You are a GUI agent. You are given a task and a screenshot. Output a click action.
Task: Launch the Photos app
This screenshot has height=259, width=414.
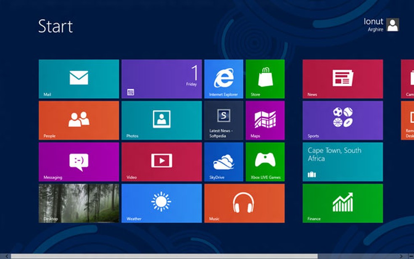[x=161, y=120]
